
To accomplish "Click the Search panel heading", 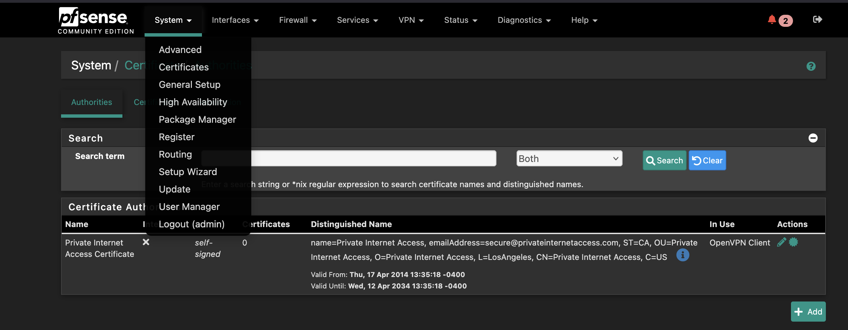I will pos(86,138).
